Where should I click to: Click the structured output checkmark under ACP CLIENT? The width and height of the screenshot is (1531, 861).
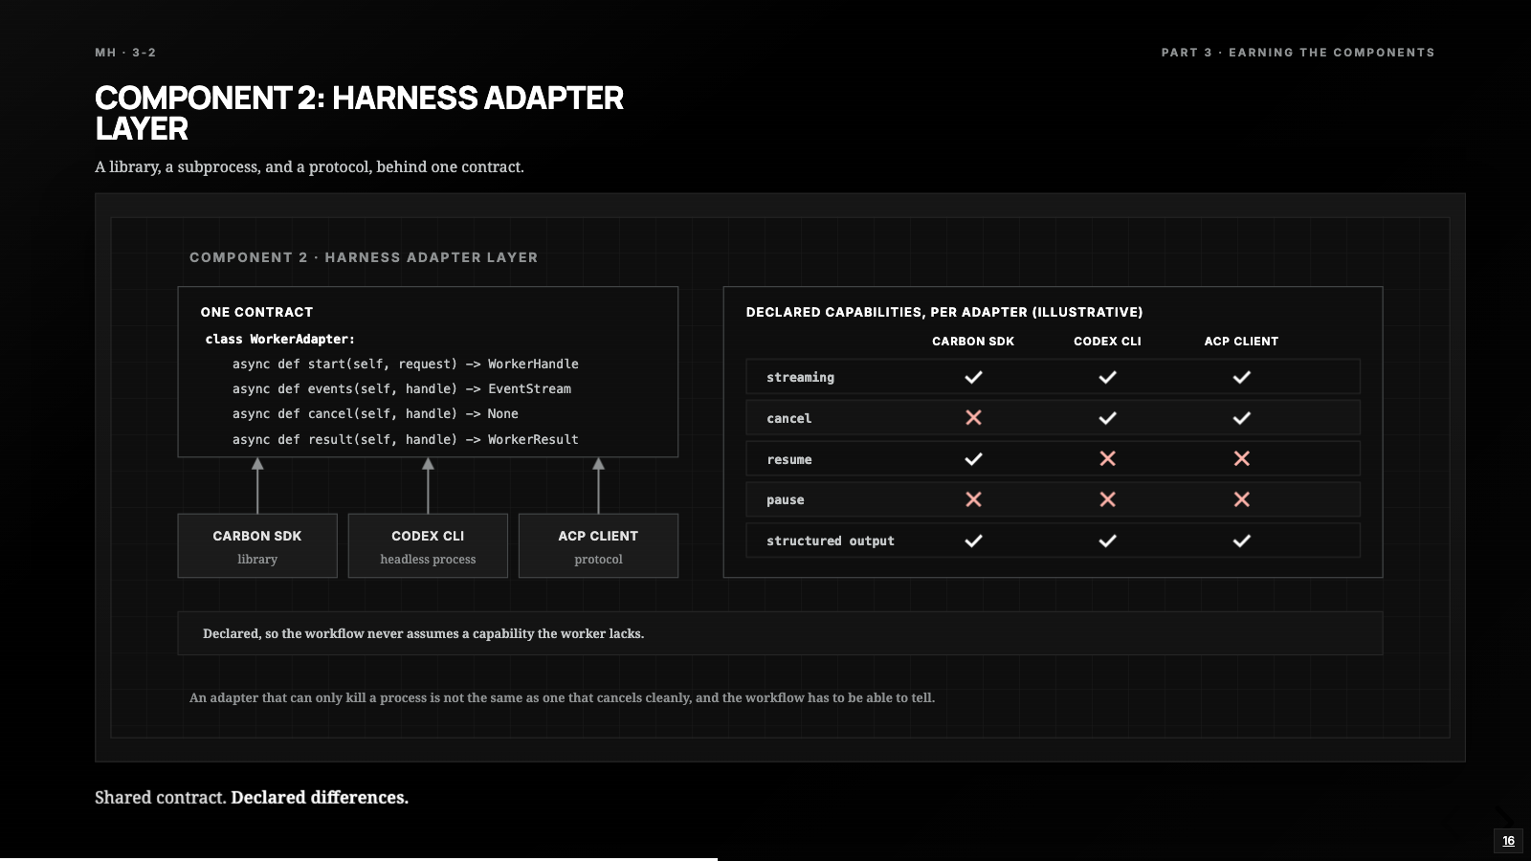(x=1241, y=541)
